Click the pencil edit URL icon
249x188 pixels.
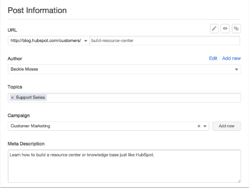pyautogui.click(x=214, y=29)
